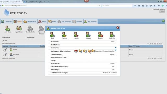Open browser downloads arrow icon
The width and height of the screenshot is (167, 94).
coord(135,5)
